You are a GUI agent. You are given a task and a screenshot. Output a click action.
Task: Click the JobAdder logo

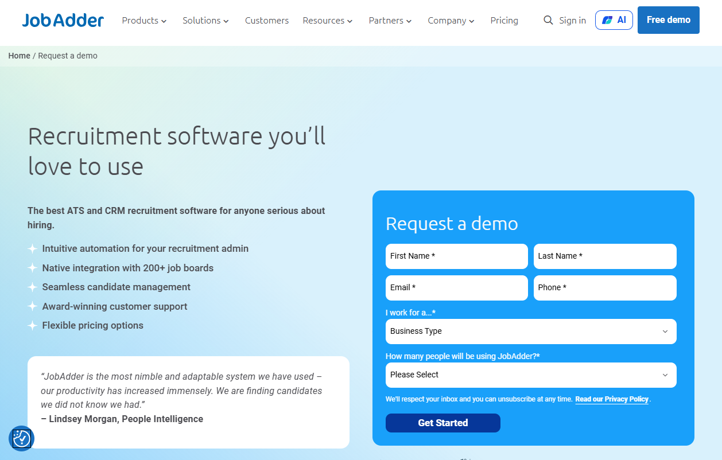pyautogui.click(x=63, y=20)
